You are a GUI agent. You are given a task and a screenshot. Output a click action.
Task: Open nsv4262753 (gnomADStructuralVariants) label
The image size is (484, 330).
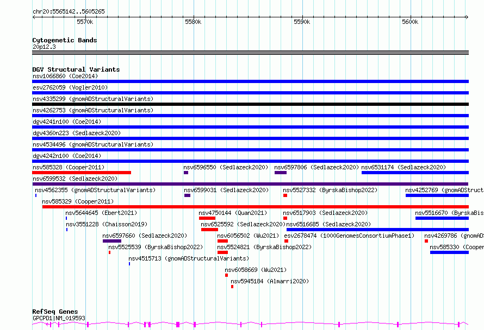93,110
